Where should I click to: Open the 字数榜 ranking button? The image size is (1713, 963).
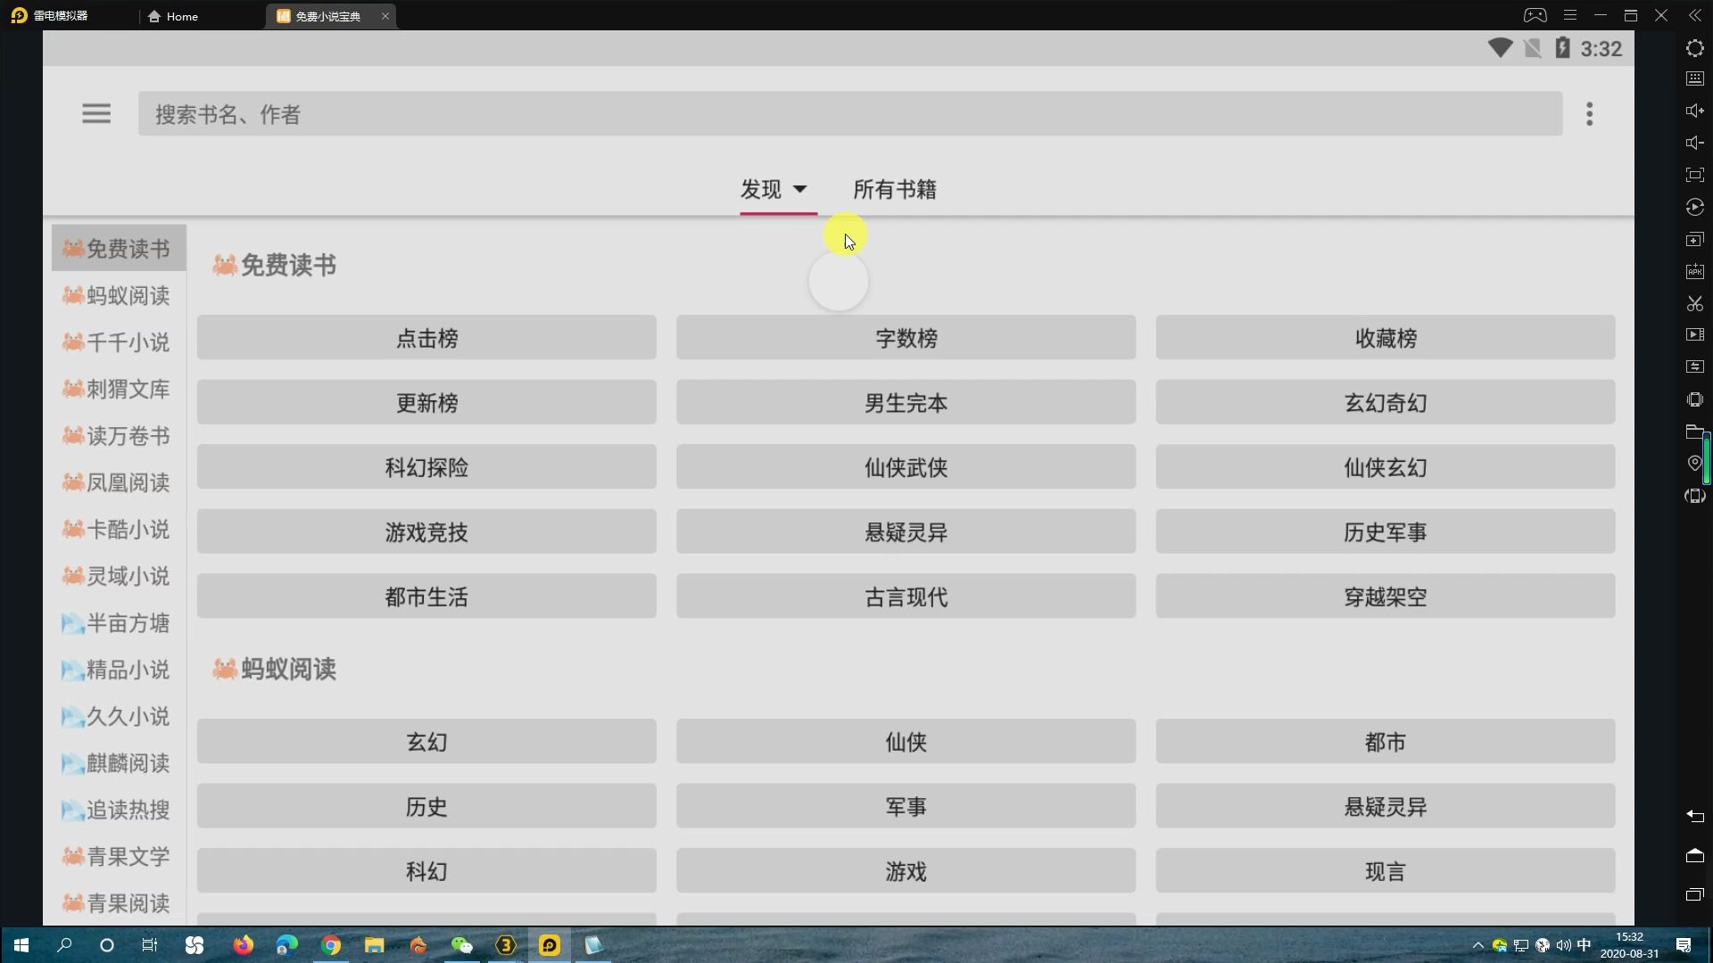906,338
